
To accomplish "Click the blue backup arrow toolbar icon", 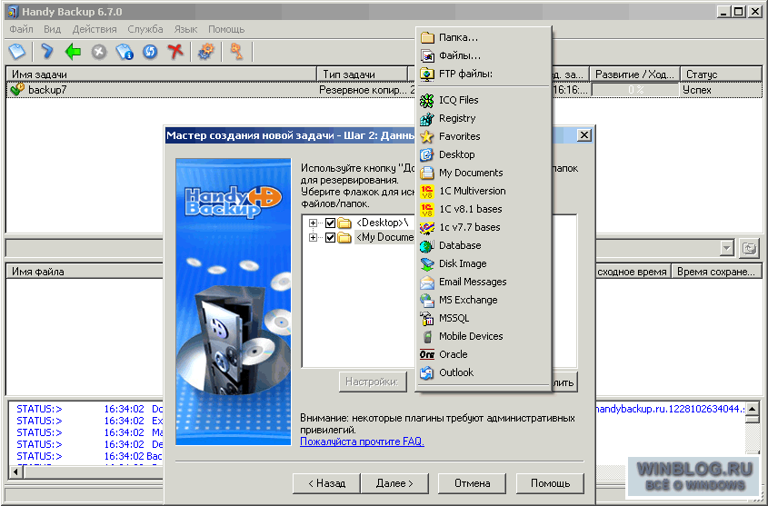I will coord(47,51).
